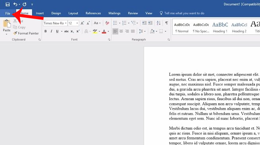The width and height of the screenshot is (260, 145).
Task: Apply multilevel list
Action: tap(133, 23)
